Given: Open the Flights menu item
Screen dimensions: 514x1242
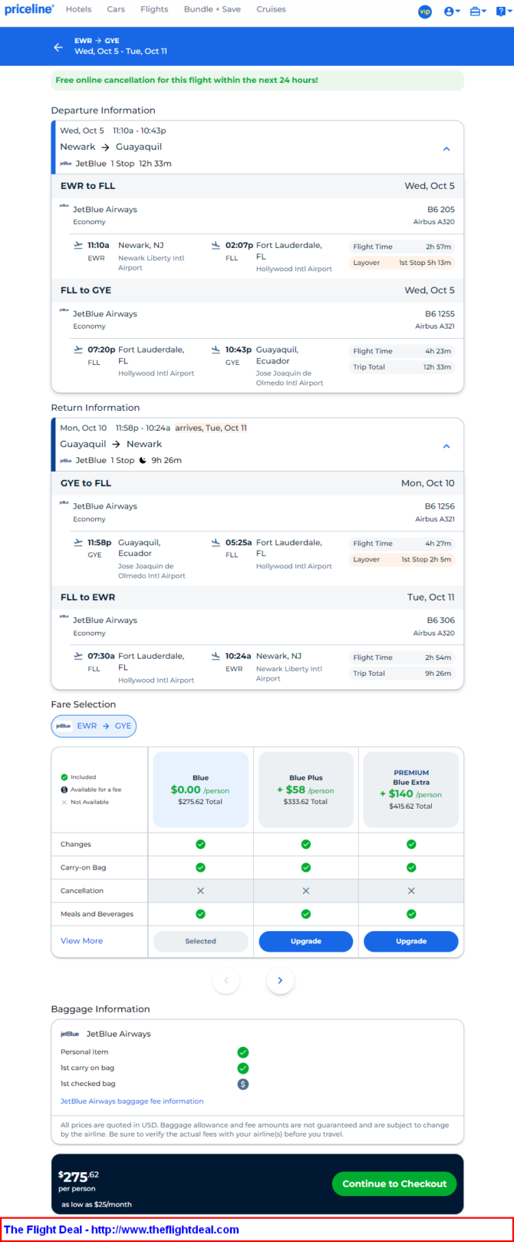Looking at the screenshot, I should [154, 10].
